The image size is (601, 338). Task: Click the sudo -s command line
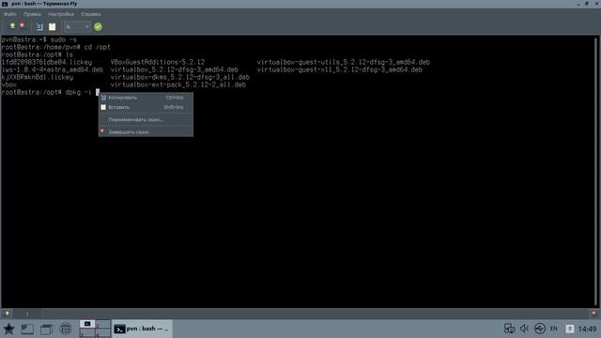(x=64, y=39)
